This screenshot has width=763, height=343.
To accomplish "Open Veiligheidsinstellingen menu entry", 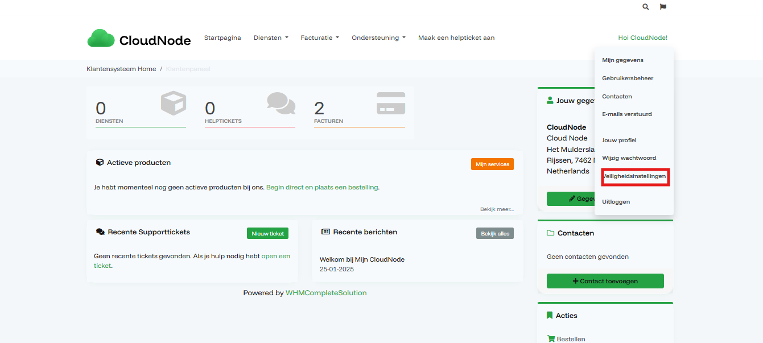I will [x=634, y=176].
